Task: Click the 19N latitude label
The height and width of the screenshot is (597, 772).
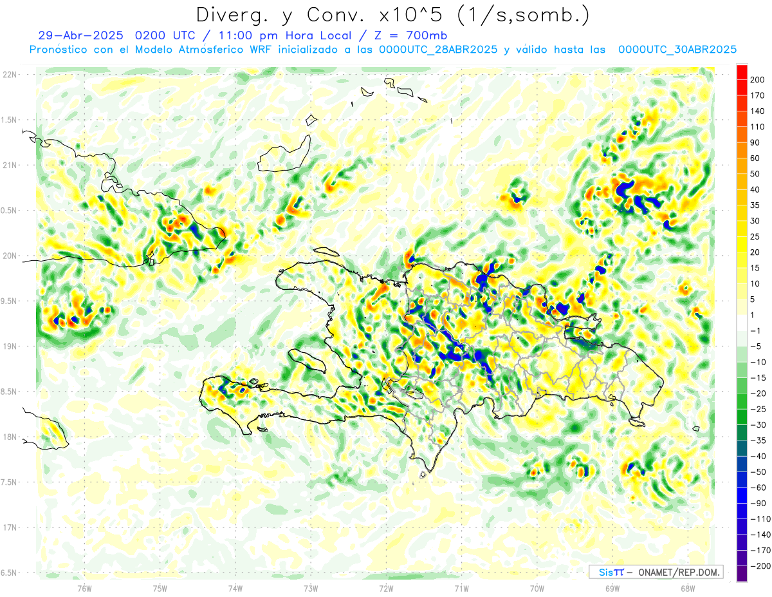Action: [9, 346]
